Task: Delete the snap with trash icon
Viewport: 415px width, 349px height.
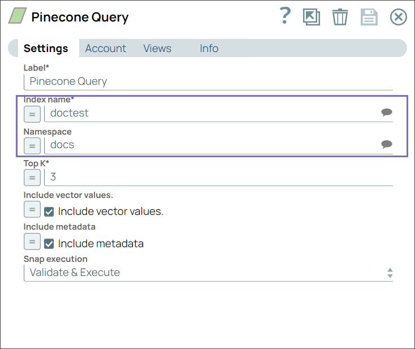Action: (x=340, y=17)
